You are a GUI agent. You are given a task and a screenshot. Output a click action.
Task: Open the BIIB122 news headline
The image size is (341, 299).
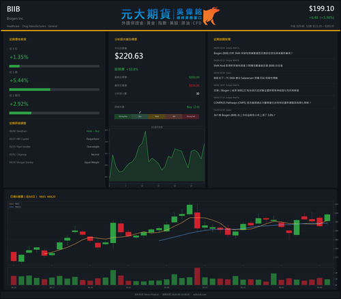tap(256, 90)
